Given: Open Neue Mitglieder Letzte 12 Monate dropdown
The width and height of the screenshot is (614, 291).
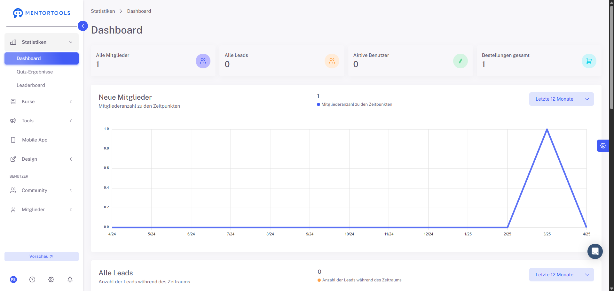Looking at the screenshot, I should point(562,99).
